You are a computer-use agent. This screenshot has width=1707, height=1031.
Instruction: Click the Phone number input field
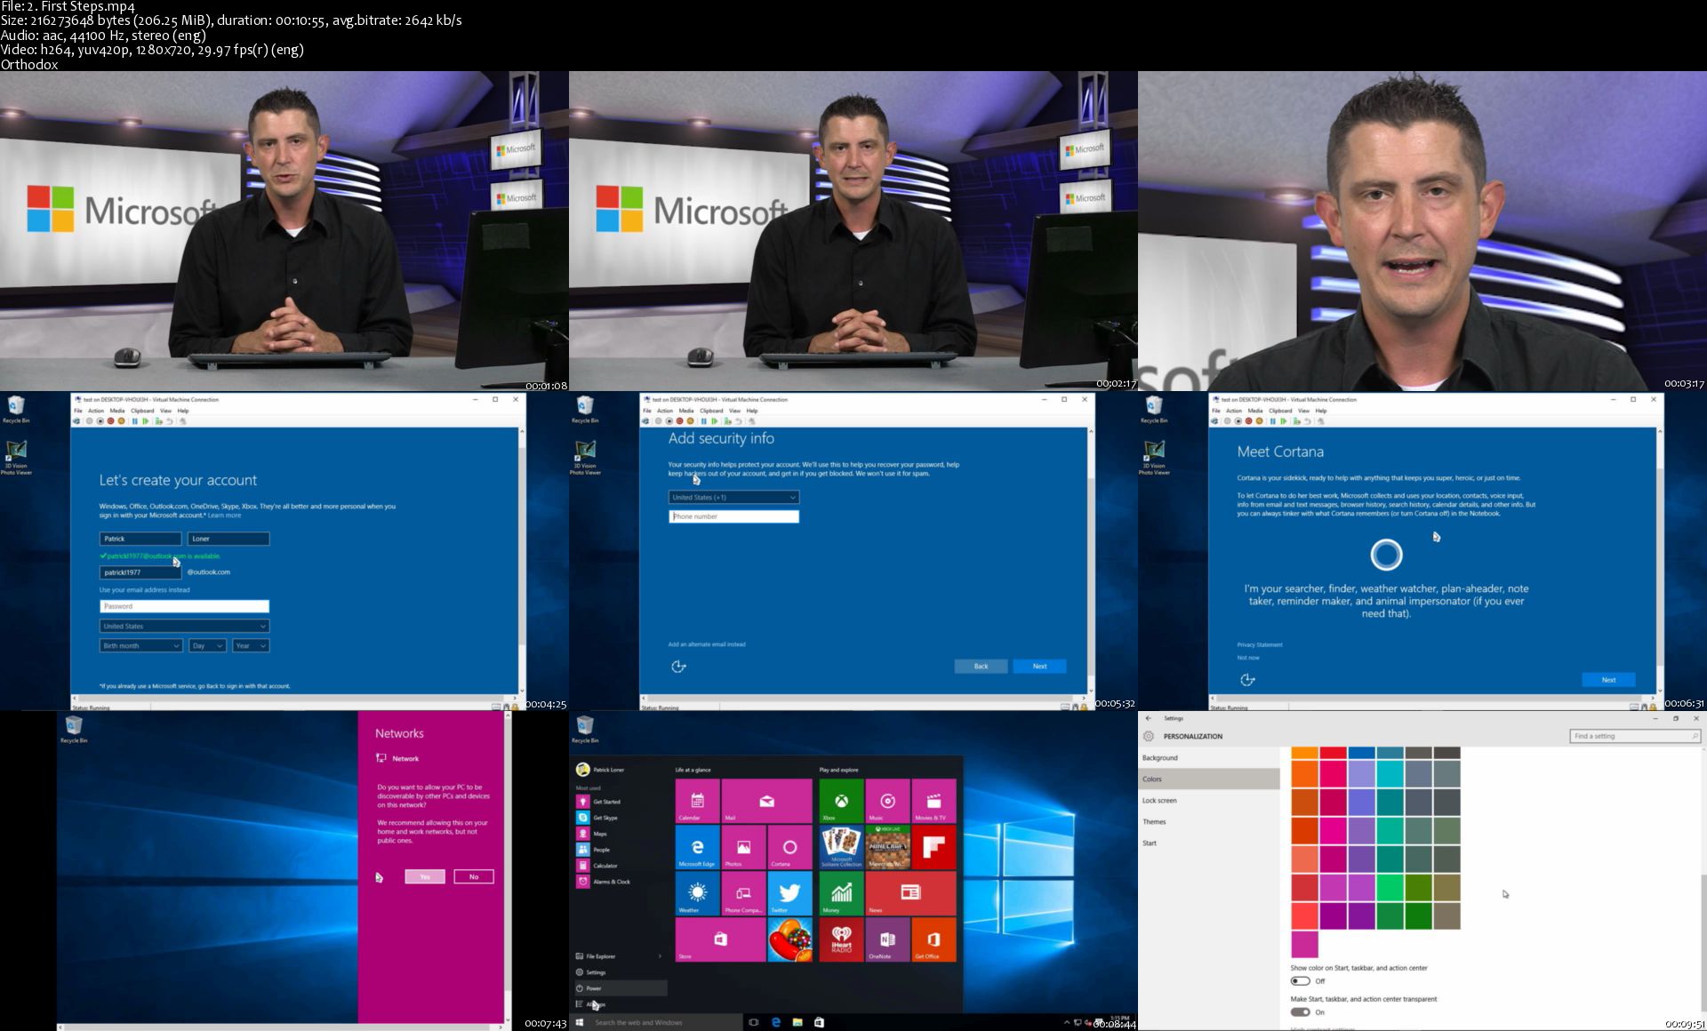tap(733, 516)
